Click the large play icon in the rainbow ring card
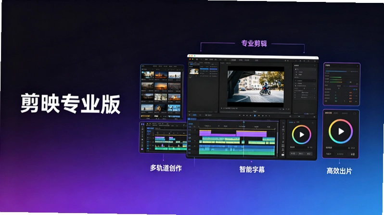The width and height of the screenshot is (384, 215). (341, 131)
